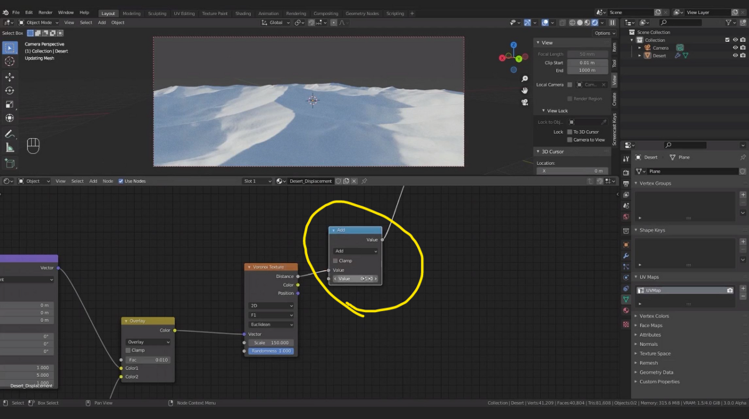This screenshot has height=419, width=749.
Task: Open the World properties tab
Action: (x=626, y=217)
